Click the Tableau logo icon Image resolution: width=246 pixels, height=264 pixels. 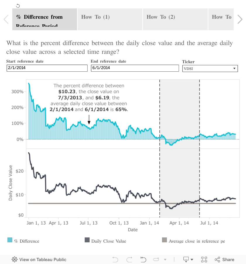click(x=15, y=260)
